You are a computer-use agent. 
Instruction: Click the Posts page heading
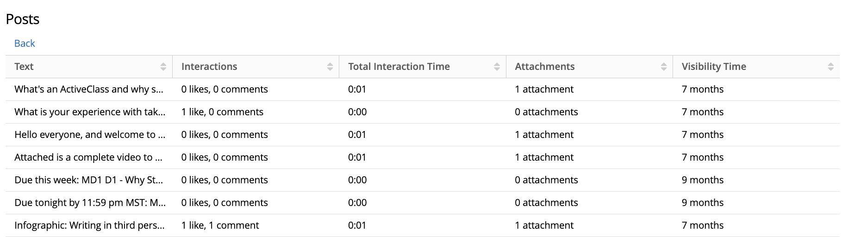[x=23, y=19]
